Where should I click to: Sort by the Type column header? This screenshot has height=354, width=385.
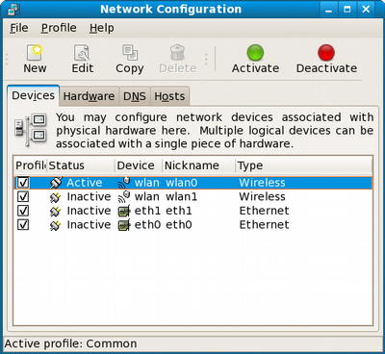(304, 165)
